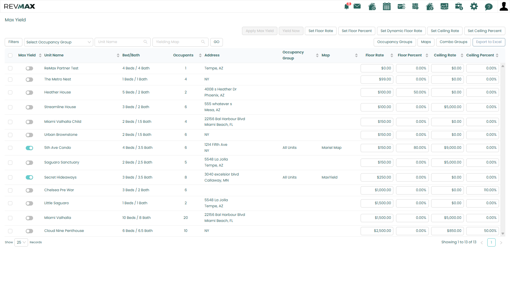Open the monitor chart dollar icon
Viewport: 510px width, 305px height.
pyautogui.click(x=444, y=6)
